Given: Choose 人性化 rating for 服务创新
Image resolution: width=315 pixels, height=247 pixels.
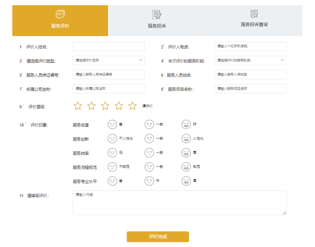Looking at the screenshot, I should click(186, 138).
